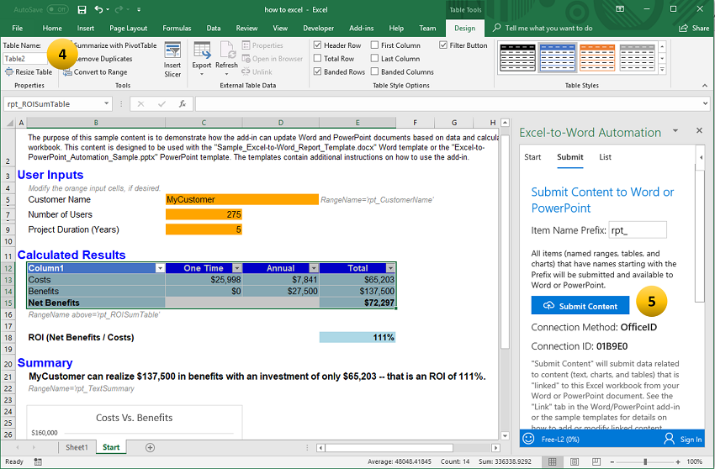Click the zoom slider handle
The image size is (715, 469).
tap(645, 461)
